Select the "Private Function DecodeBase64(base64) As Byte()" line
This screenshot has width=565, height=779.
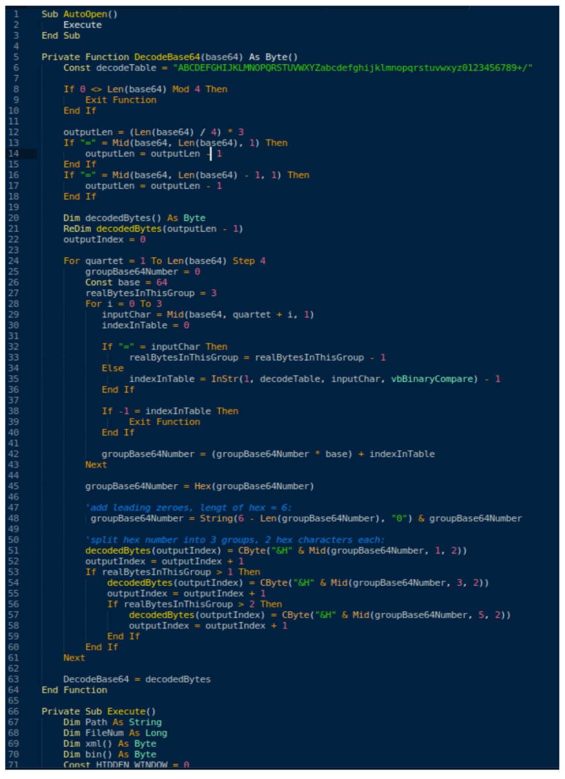(x=170, y=57)
